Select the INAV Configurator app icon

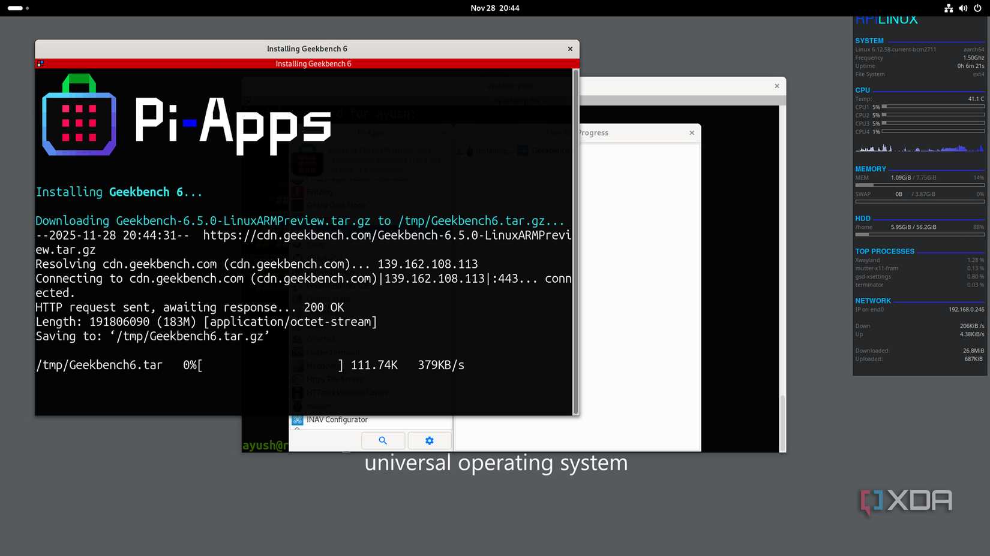297,420
